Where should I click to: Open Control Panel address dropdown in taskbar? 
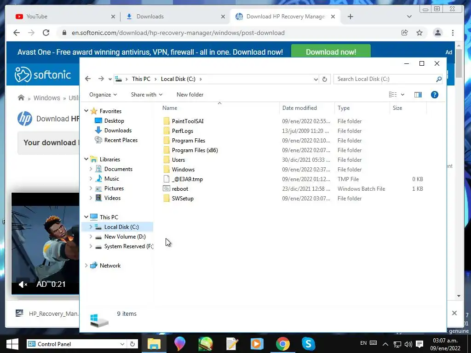coord(122,344)
